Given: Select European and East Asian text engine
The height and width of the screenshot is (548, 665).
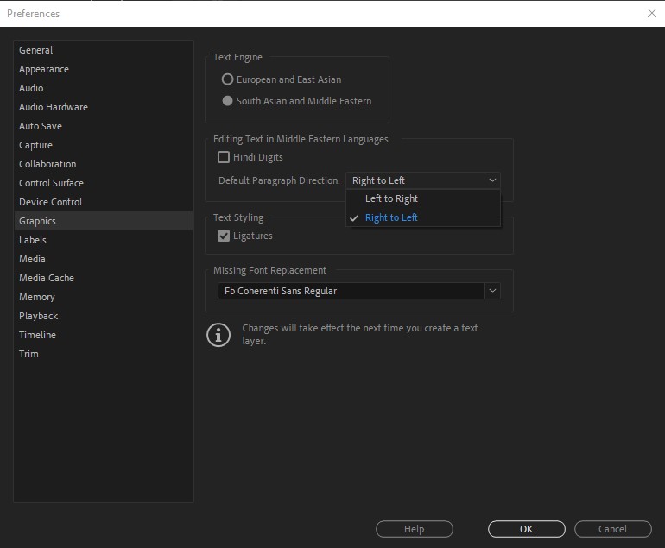Looking at the screenshot, I should tap(228, 79).
